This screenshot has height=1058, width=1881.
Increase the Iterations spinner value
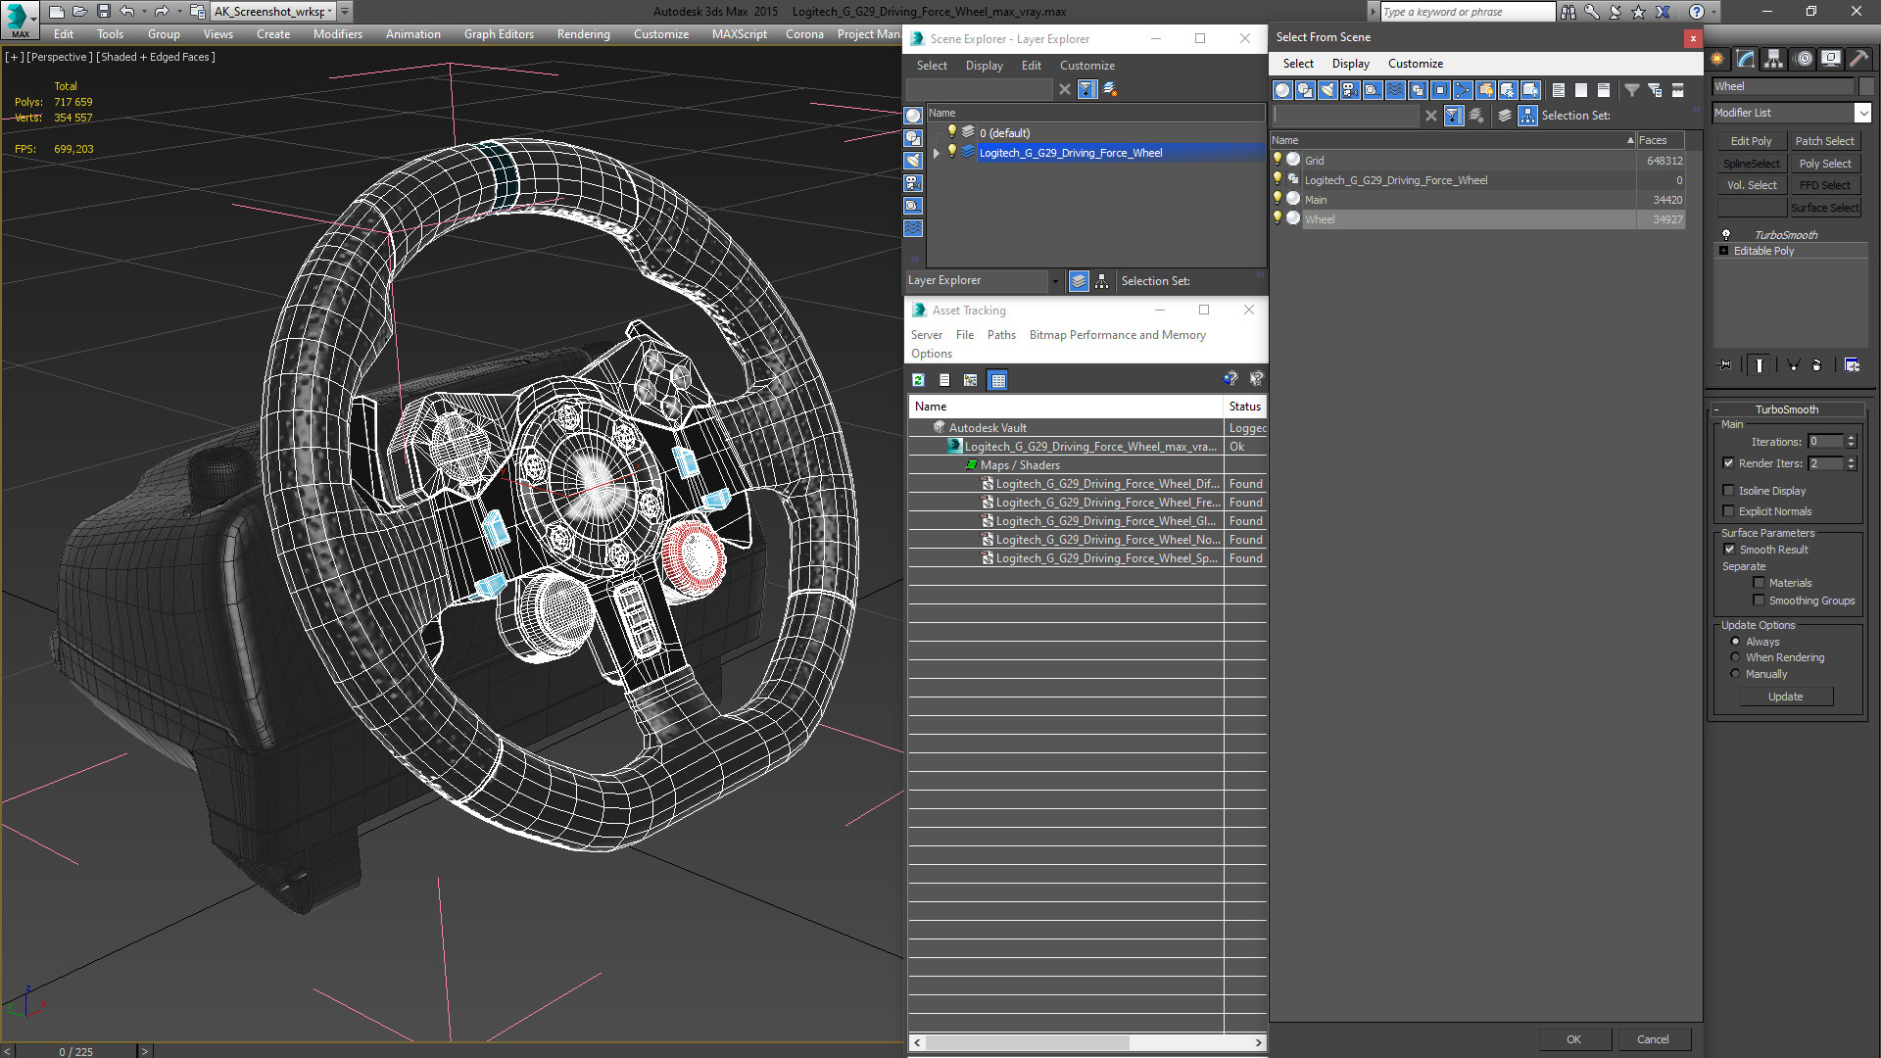tap(1851, 438)
